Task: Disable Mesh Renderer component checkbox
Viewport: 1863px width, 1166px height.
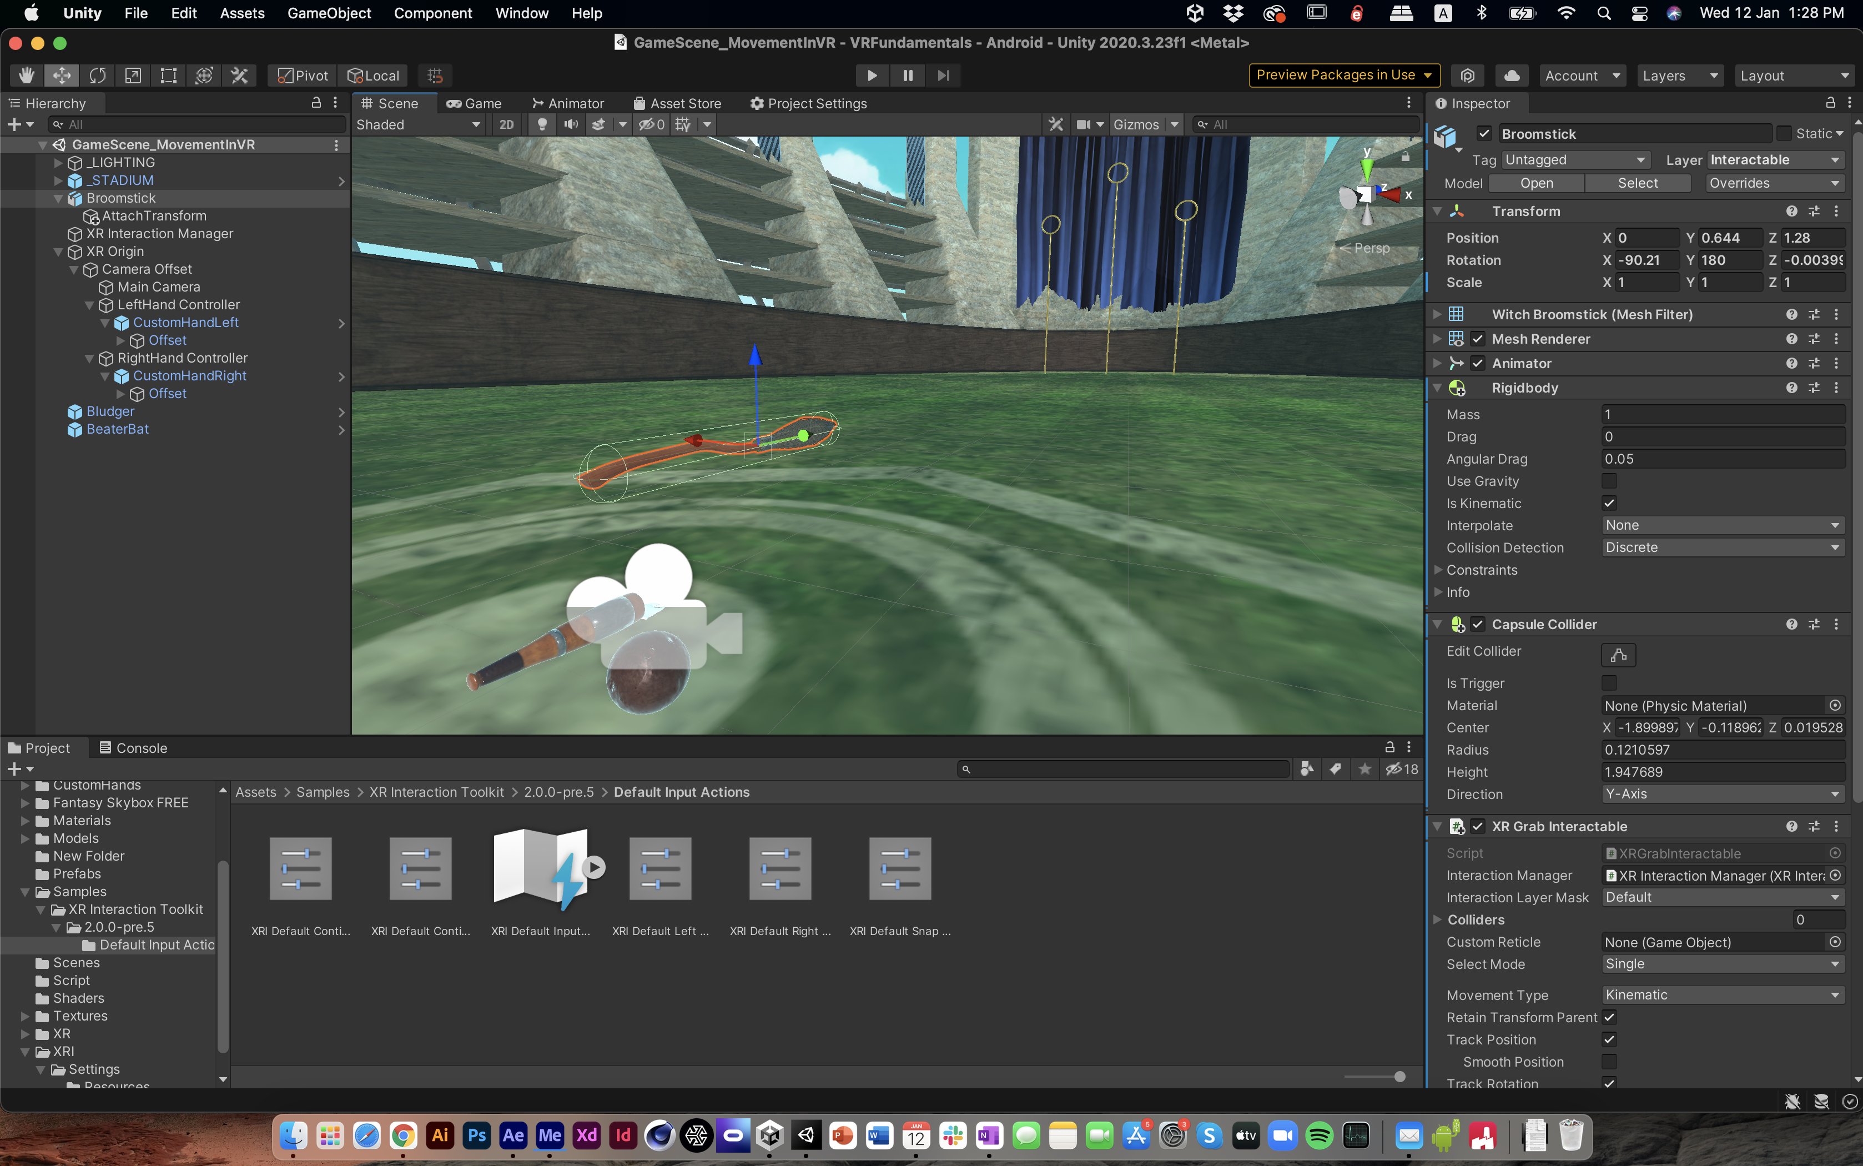Action: pos(1477,339)
